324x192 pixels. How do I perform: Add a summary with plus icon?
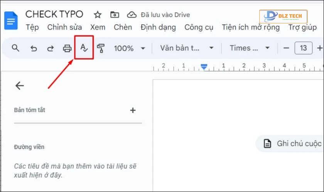(133, 110)
